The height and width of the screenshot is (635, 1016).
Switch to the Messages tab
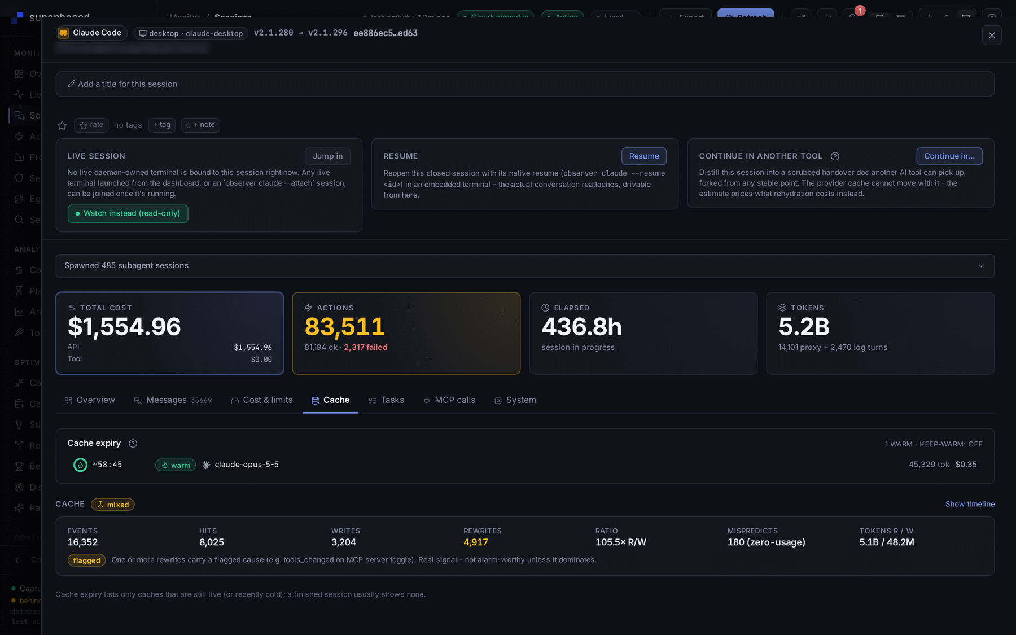click(x=173, y=400)
